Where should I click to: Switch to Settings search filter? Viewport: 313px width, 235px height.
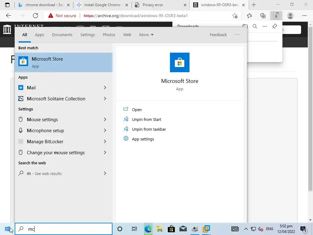click(87, 35)
